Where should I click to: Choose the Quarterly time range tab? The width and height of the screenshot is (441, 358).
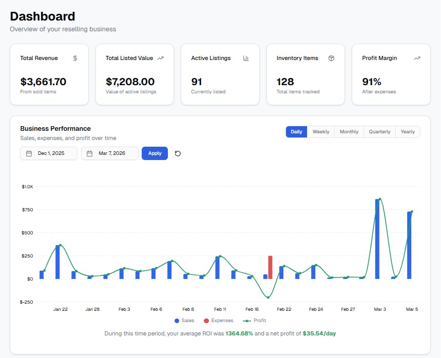point(379,132)
